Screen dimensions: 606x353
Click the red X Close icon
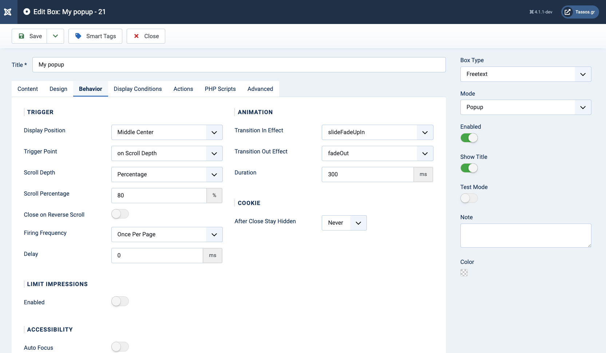click(136, 36)
